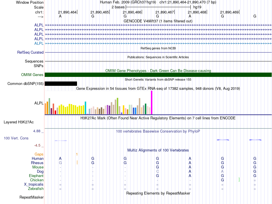Open the RepeatMasker track label
The height and width of the screenshot is (204, 272).
click(31, 197)
